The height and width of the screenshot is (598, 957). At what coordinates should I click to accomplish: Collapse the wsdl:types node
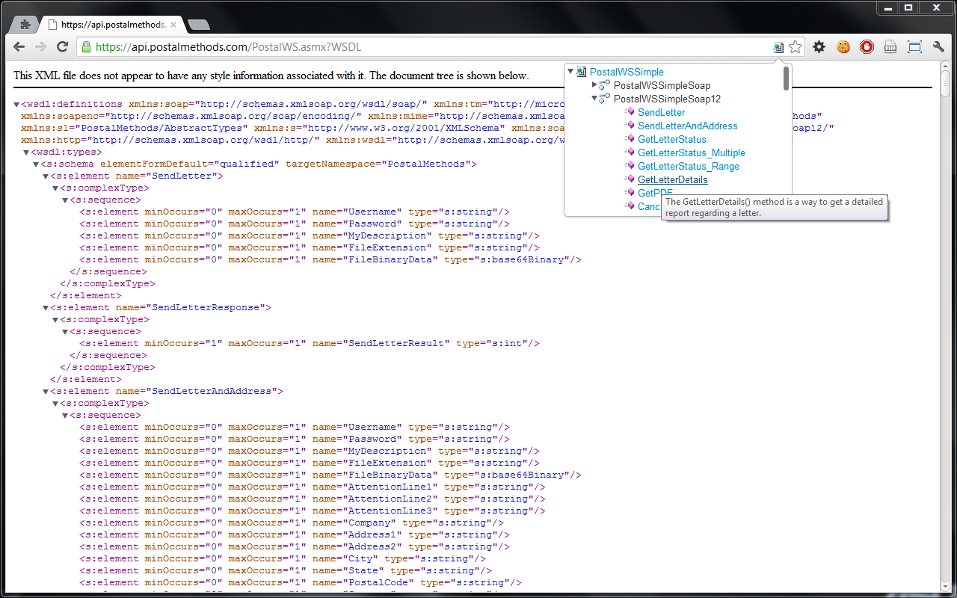26,152
